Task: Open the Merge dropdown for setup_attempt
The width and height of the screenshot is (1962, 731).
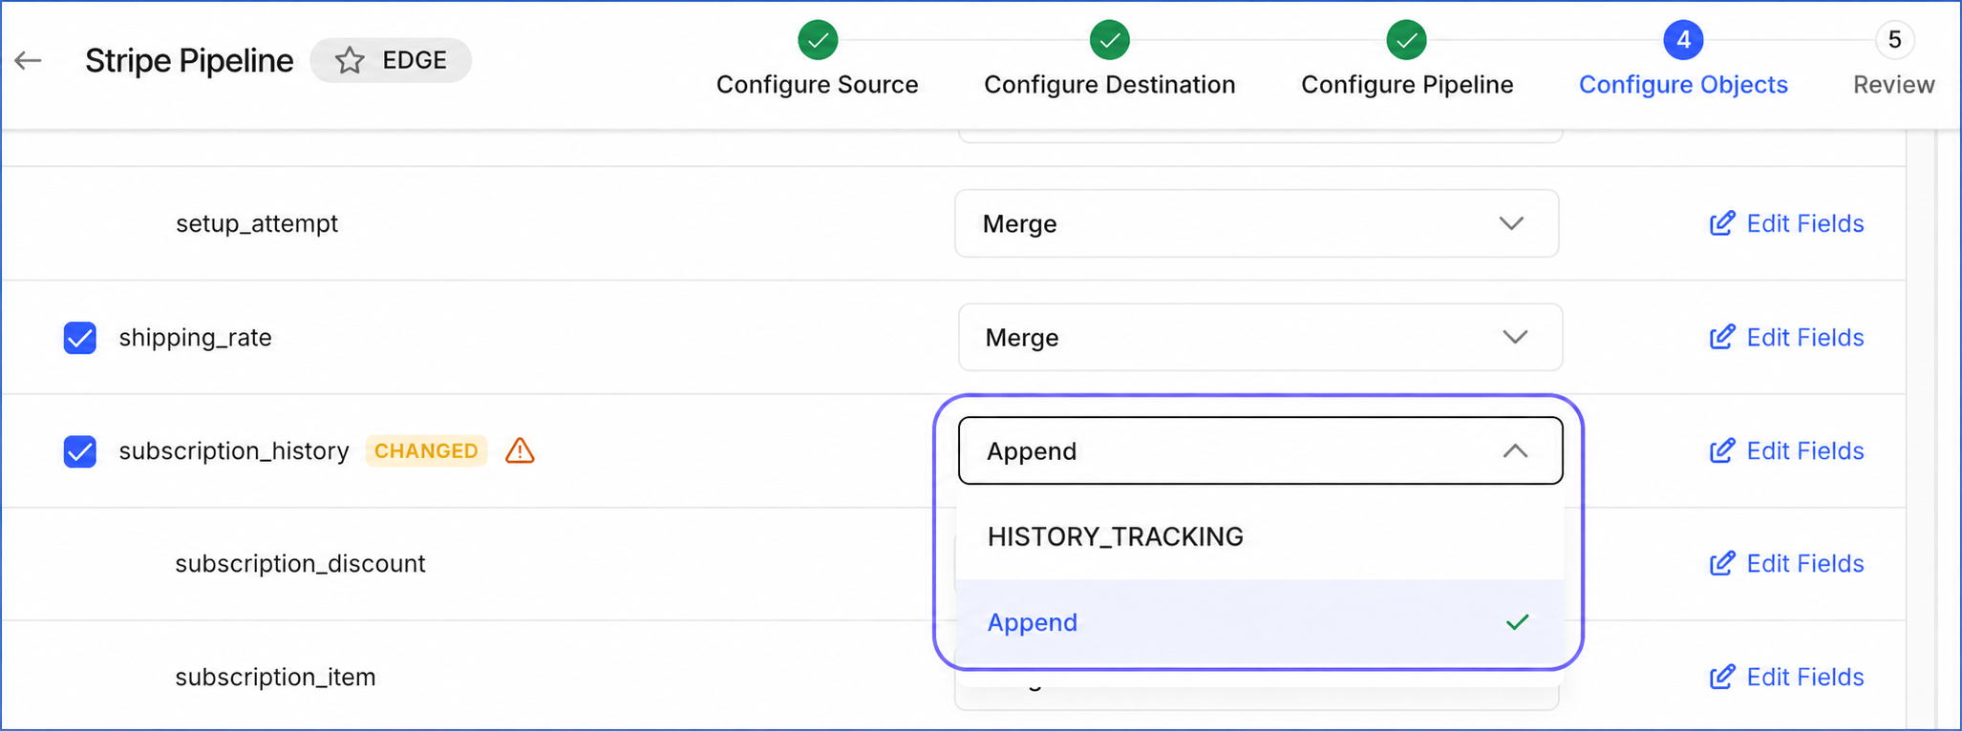Action: click(1257, 223)
